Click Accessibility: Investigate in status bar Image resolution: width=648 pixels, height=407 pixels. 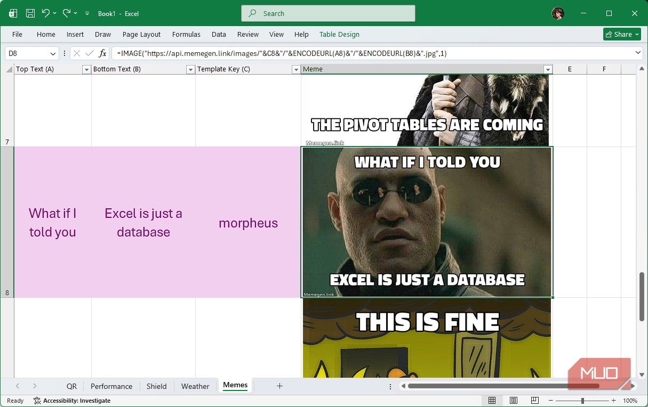point(72,401)
